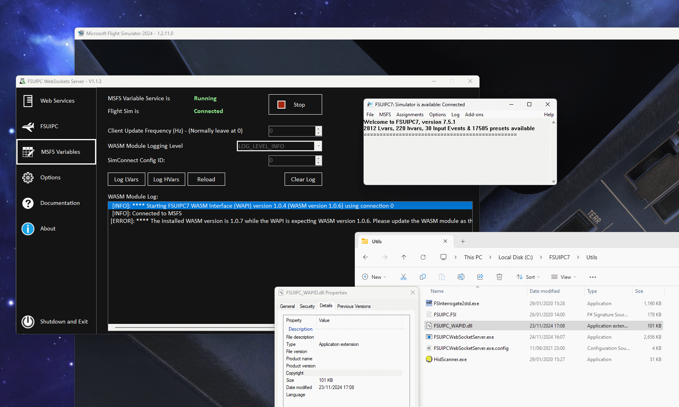Image resolution: width=679 pixels, height=407 pixels.
Task: Click Delete trash icon in Explorer
Action: 499,277
